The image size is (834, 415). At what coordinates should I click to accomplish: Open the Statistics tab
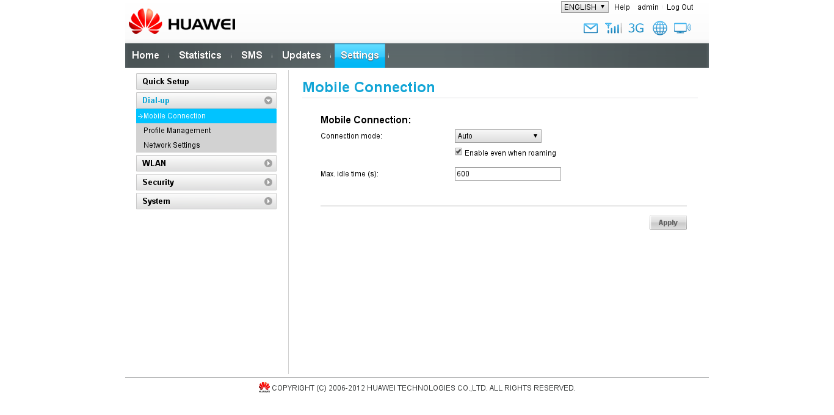pyautogui.click(x=200, y=56)
